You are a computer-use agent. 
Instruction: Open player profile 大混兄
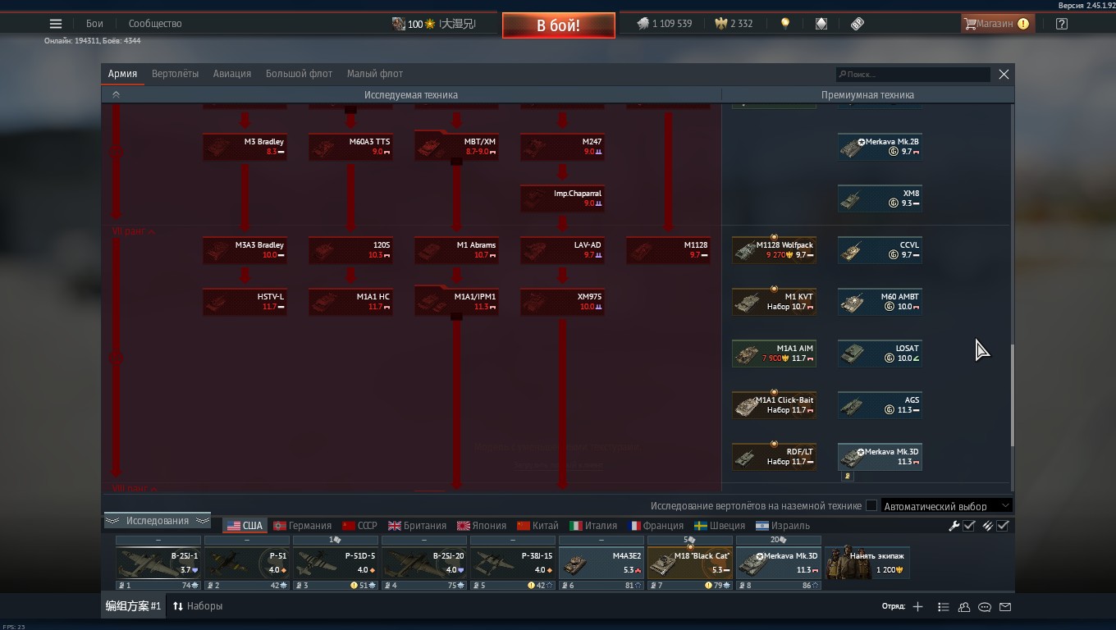click(x=434, y=24)
